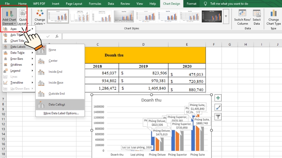
Task: Click the formula bar input field
Action: [172, 37]
